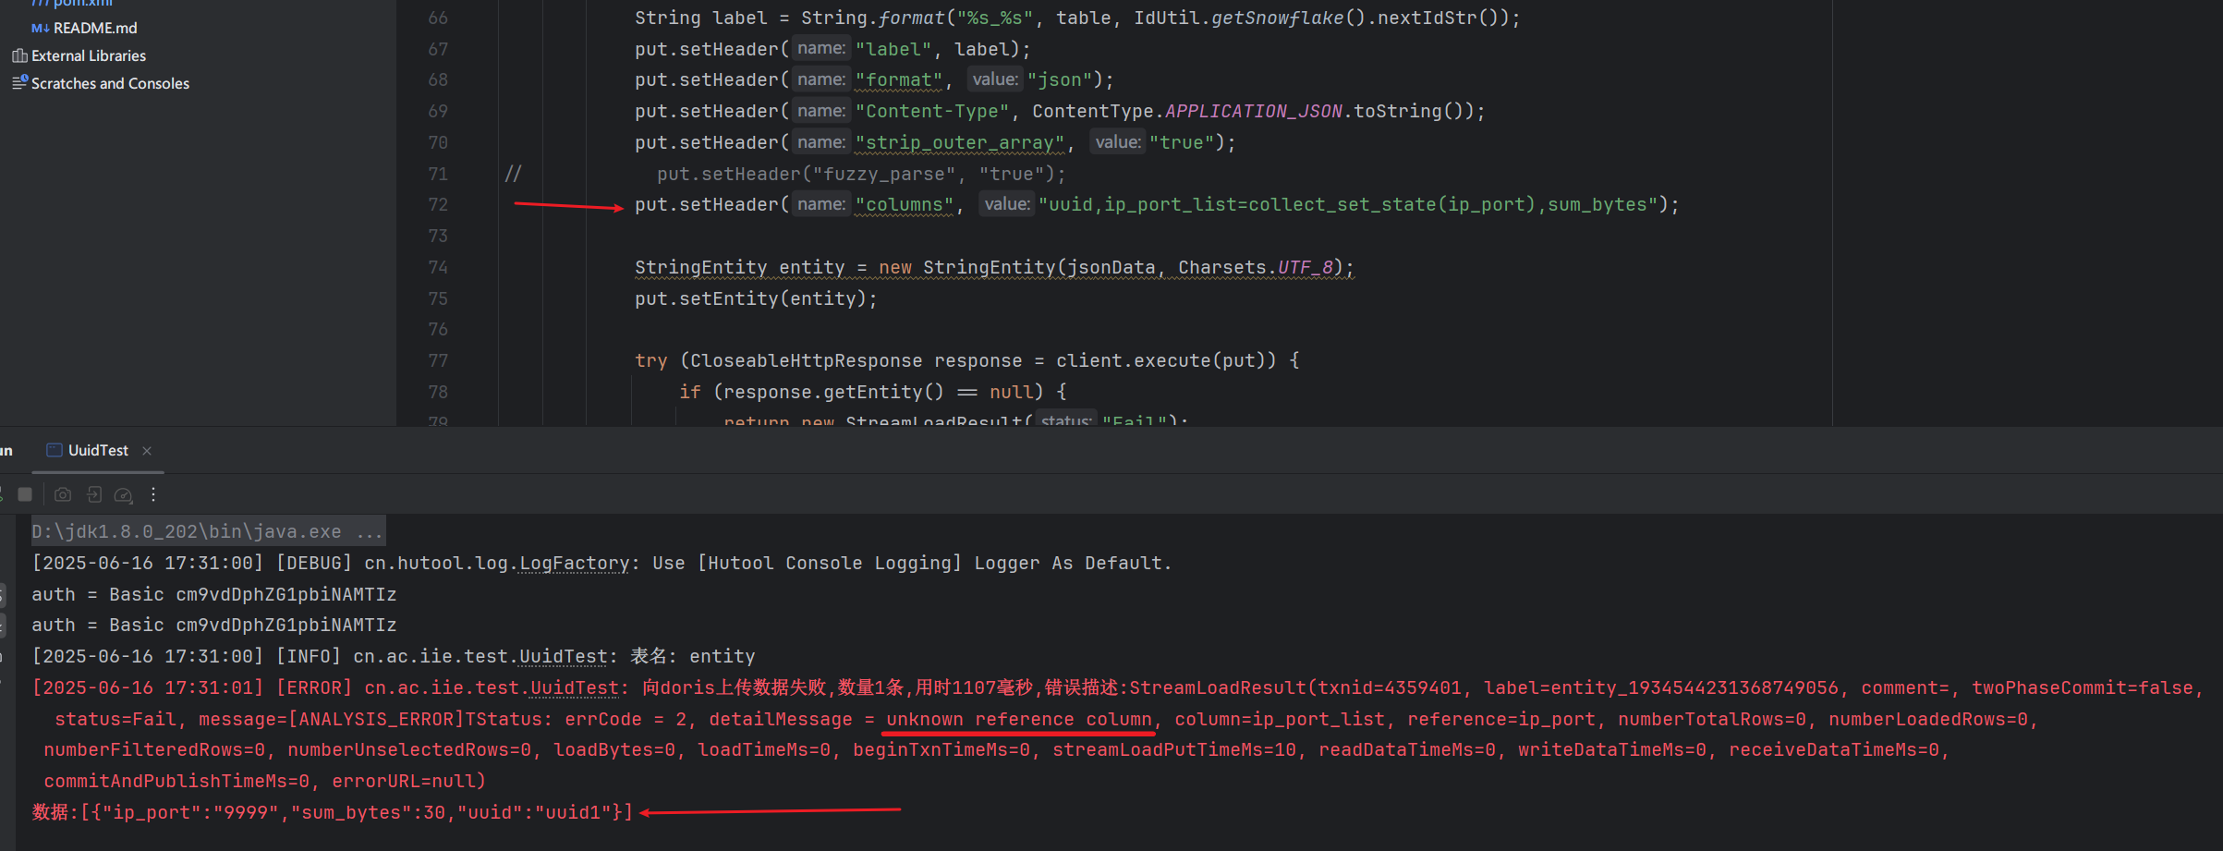Click UTF_8 constant on line 74

1306,267
